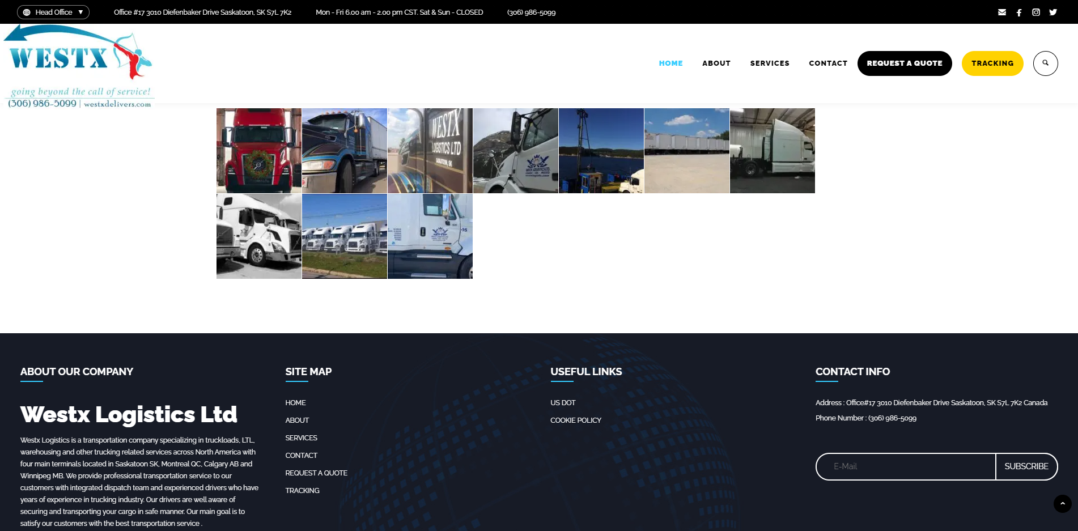Click the globe icon beside Head Office

click(27, 12)
